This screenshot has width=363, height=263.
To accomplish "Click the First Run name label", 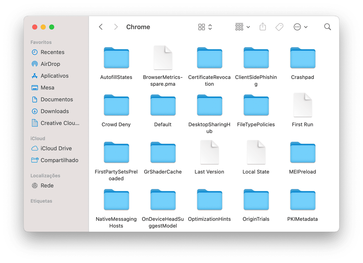I will [x=303, y=125].
